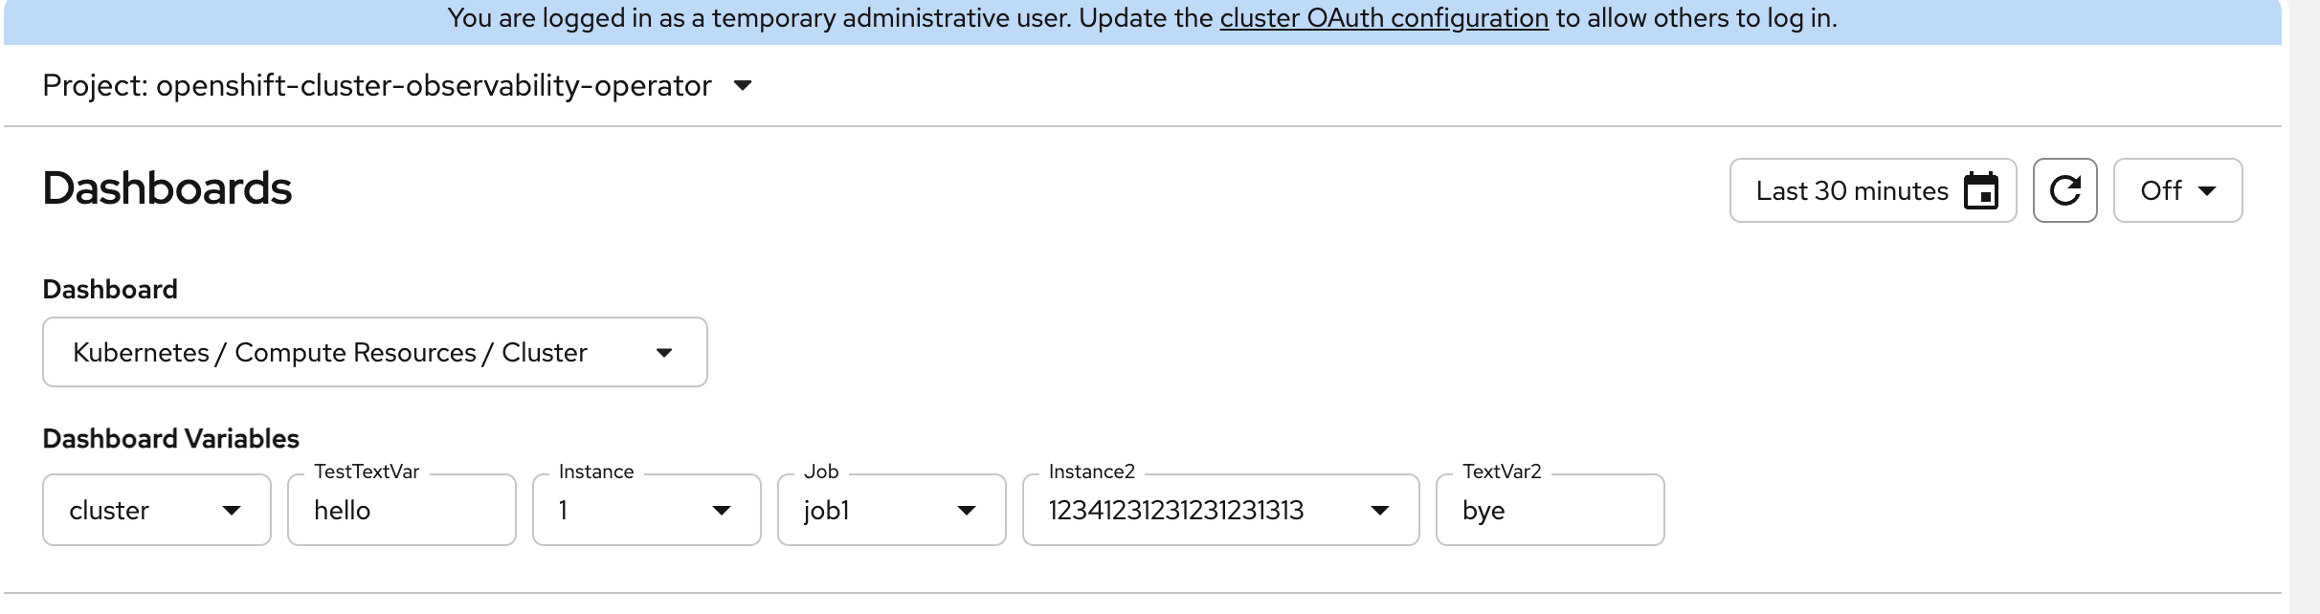Open the Off refresh interval dropdown

[2176, 190]
